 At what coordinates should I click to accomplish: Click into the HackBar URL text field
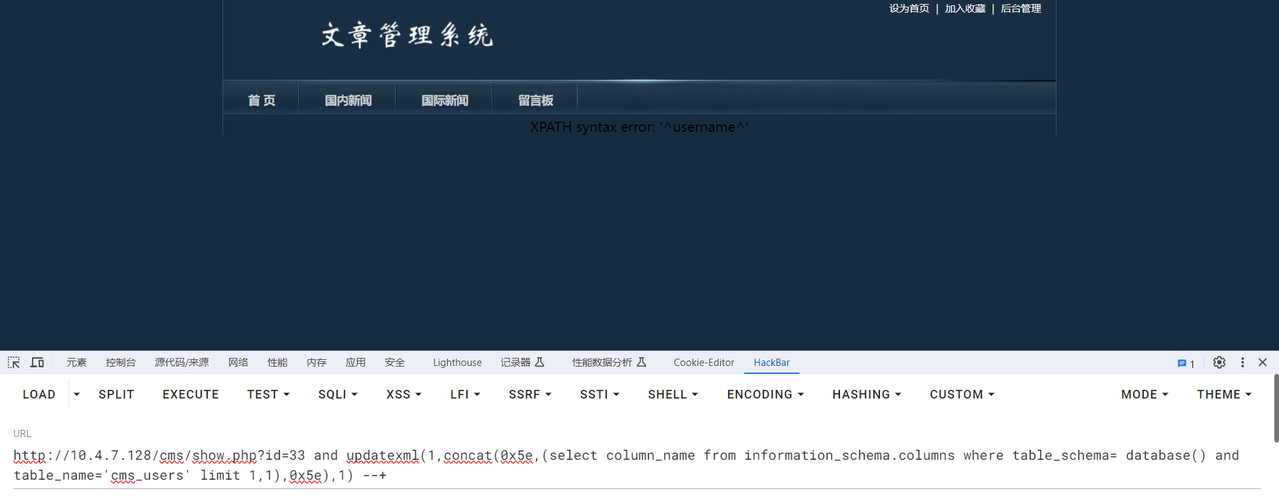(637, 465)
